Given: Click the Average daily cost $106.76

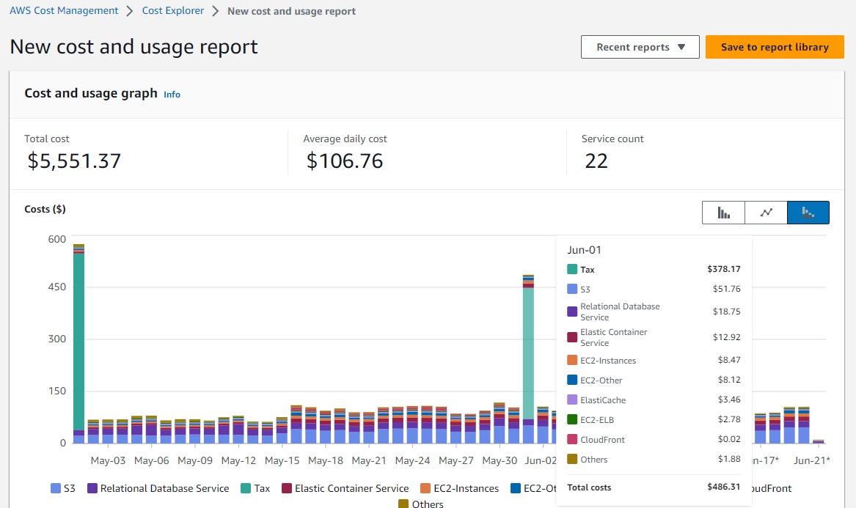Looking at the screenshot, I should pyautogui.click(x=345, y=161).
